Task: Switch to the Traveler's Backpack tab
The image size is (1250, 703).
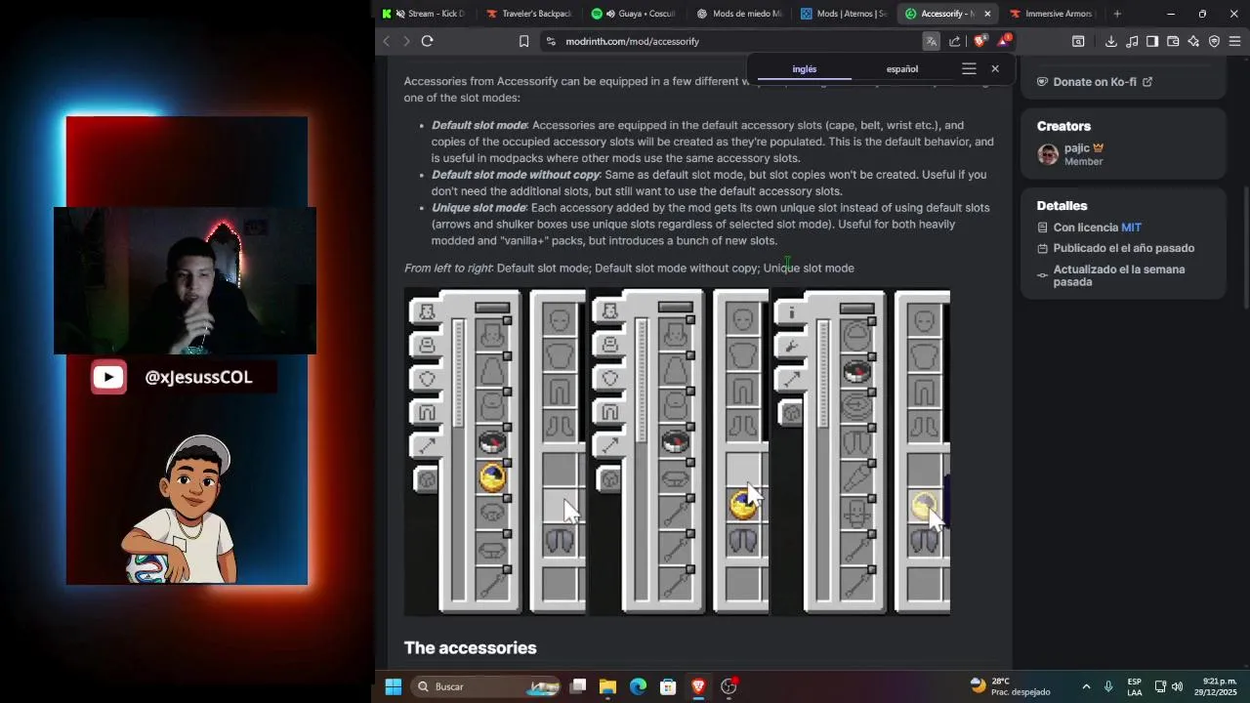Action: pyautogui.click(x=528, y=14)
